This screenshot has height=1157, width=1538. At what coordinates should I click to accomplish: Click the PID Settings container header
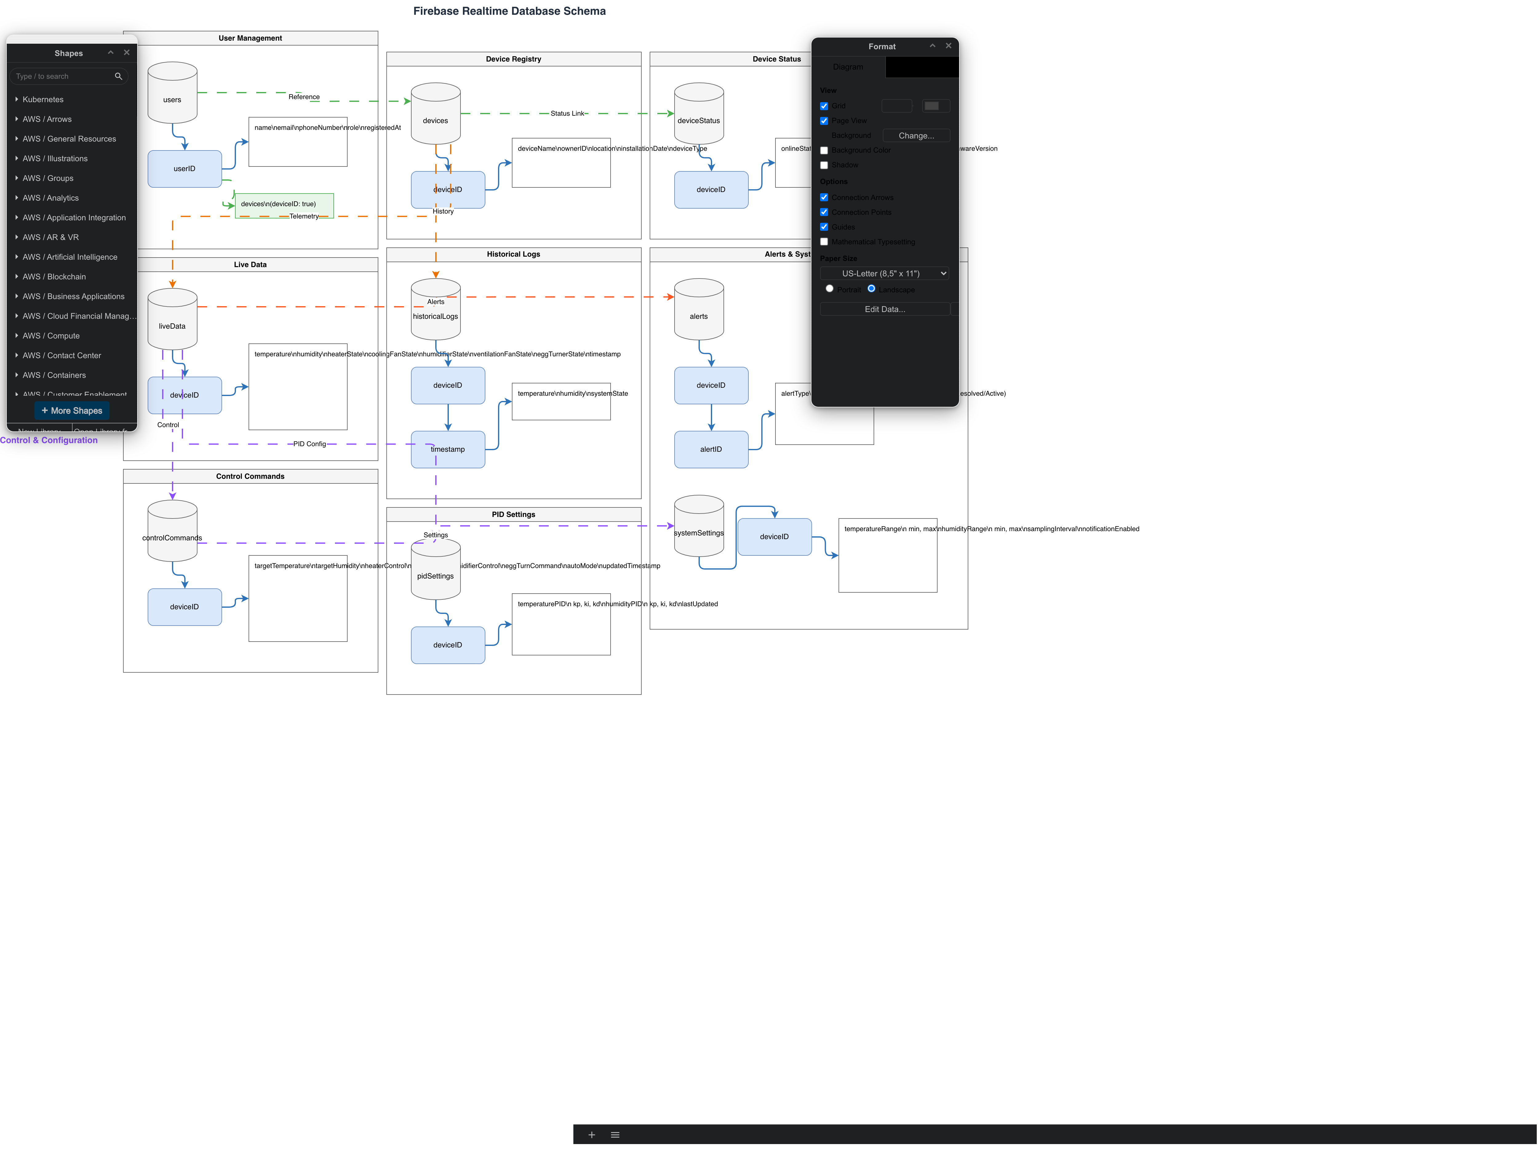(513, 515)
